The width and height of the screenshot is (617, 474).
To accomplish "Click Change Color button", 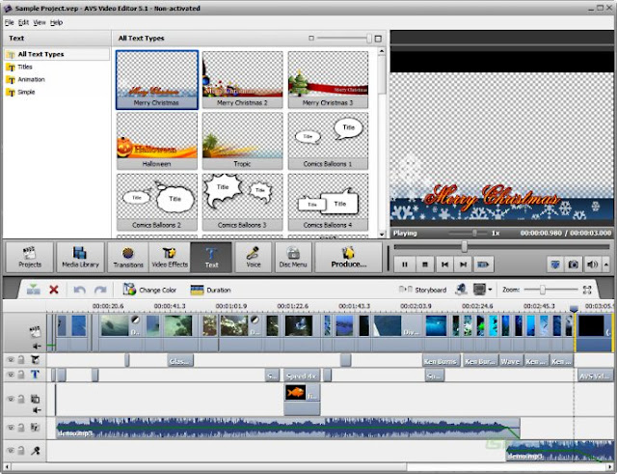I will (149, 290).
